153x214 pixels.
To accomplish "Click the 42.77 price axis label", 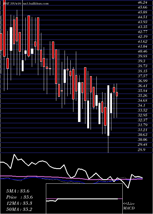I will (142, 32).
